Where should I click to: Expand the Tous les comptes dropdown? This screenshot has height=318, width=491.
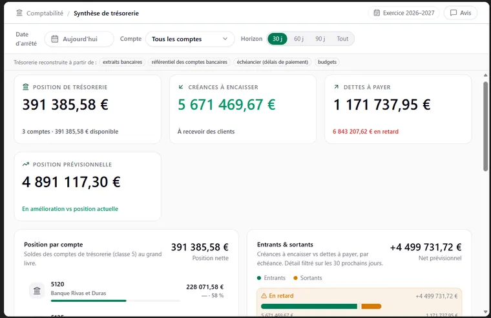190,39
